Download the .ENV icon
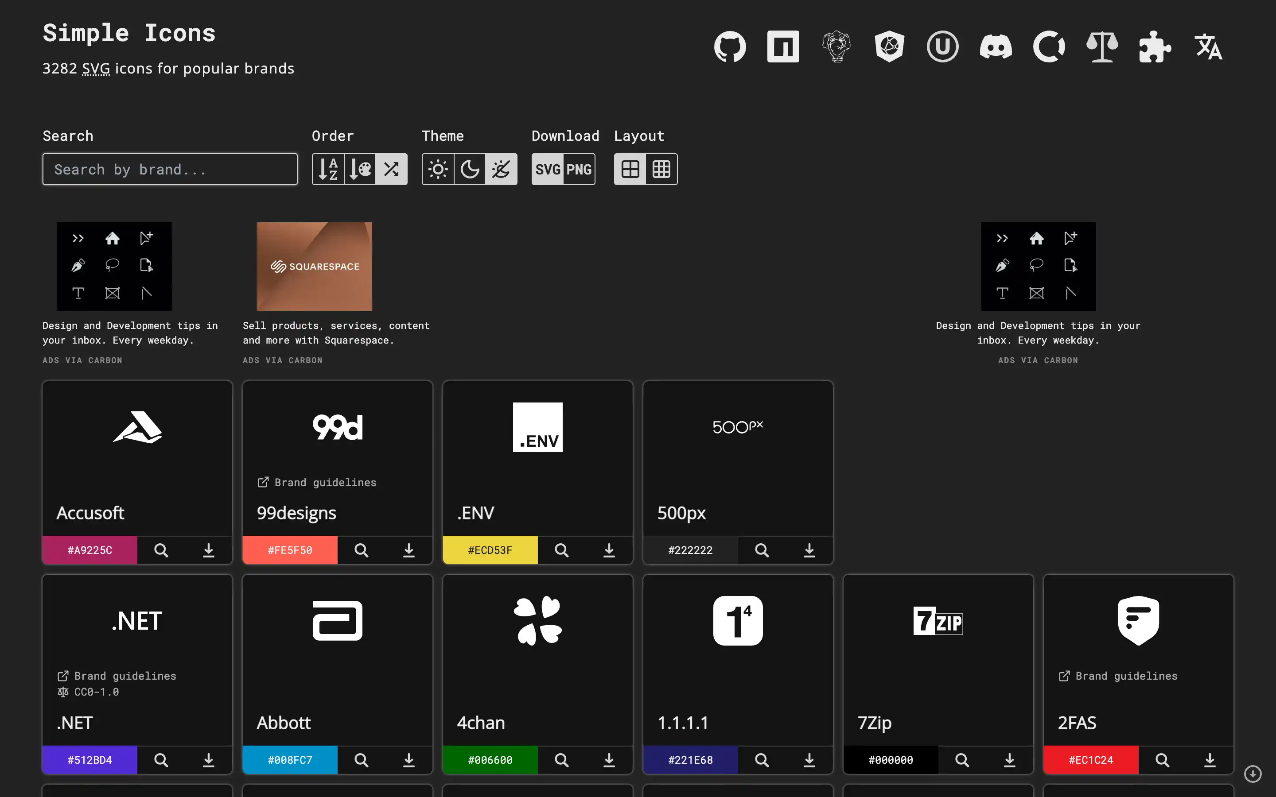1276x797 pixels. point(609,550)
